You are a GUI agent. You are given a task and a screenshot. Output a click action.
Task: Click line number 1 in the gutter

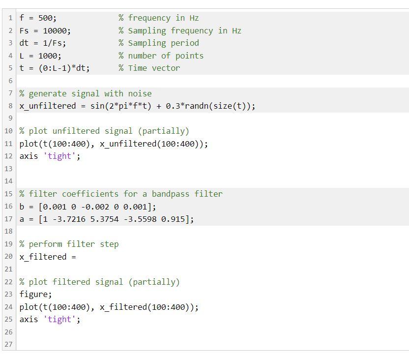[10, 18]
